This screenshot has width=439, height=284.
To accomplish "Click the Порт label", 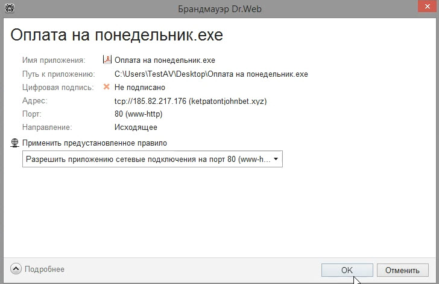I will pos(31,114).
